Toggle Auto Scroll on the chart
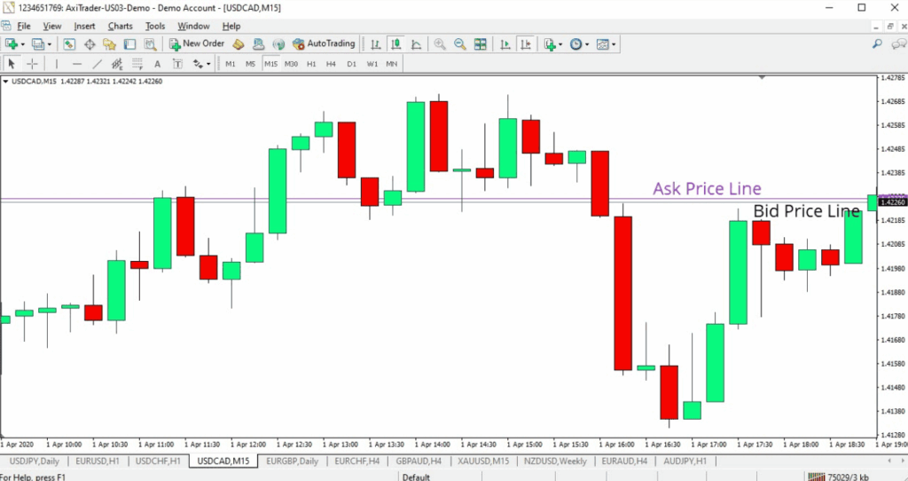The width and height of the screenshot is (908, 481). (x=505, y=44)
